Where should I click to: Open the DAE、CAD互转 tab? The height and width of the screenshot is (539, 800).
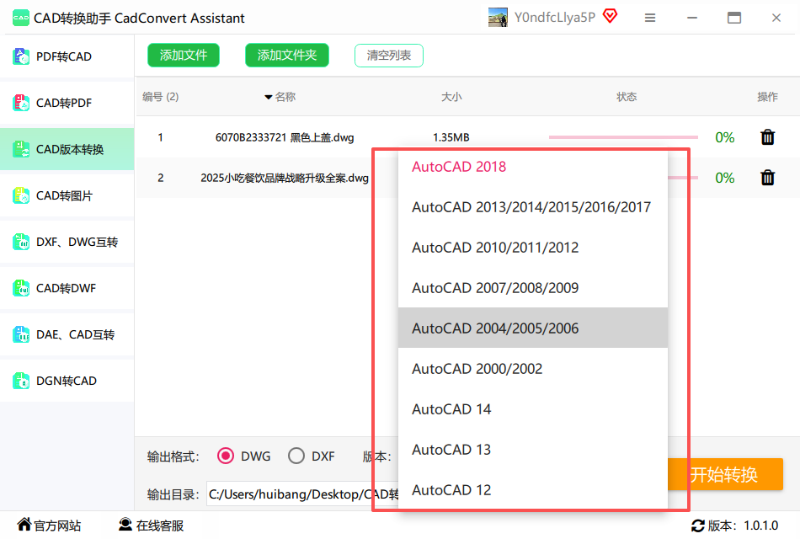coord(67,335)
